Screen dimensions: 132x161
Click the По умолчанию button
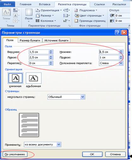(15, 154)
